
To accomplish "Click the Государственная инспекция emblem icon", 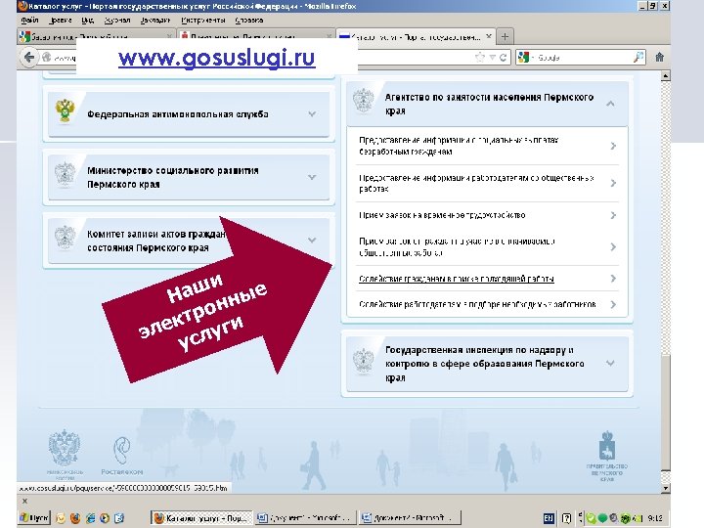I will [x=363, y=360].
